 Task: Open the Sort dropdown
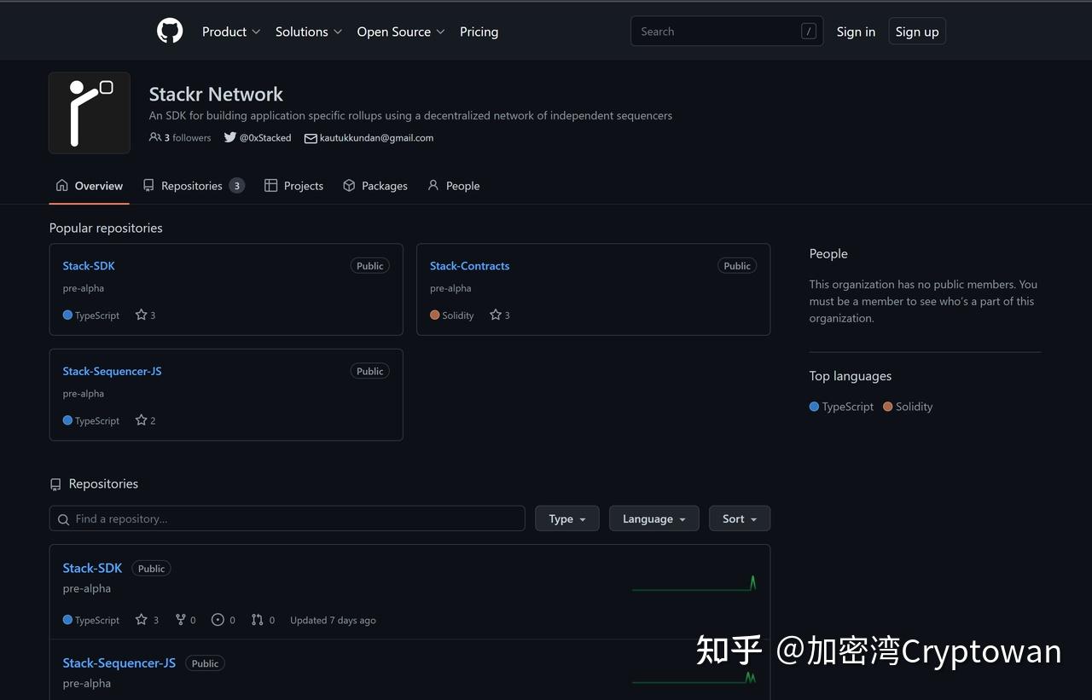(x=740, y=518)
